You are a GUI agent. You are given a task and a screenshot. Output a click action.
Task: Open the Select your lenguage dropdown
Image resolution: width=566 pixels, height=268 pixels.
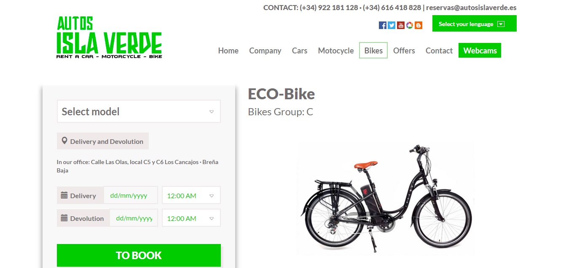pos(474,24)
